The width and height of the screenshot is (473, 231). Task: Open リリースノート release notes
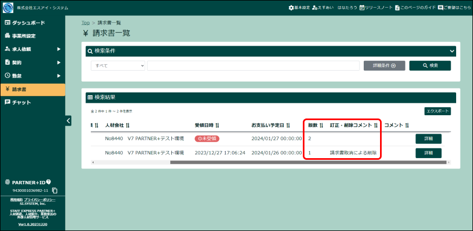376,8
